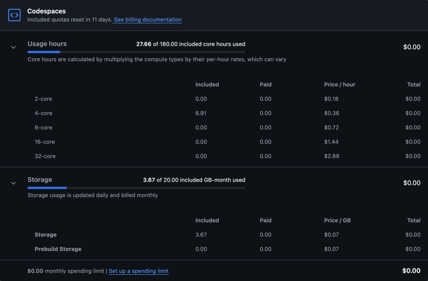The height and width of the screenshot is (281, 428).
Task: Click the Price / hour column header
Action: (x=340, y=84)
